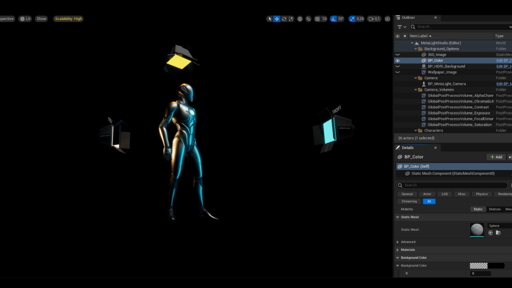Hide the BP_Color actor
This screenshot has width=512, height=288.
coord(398,61)
